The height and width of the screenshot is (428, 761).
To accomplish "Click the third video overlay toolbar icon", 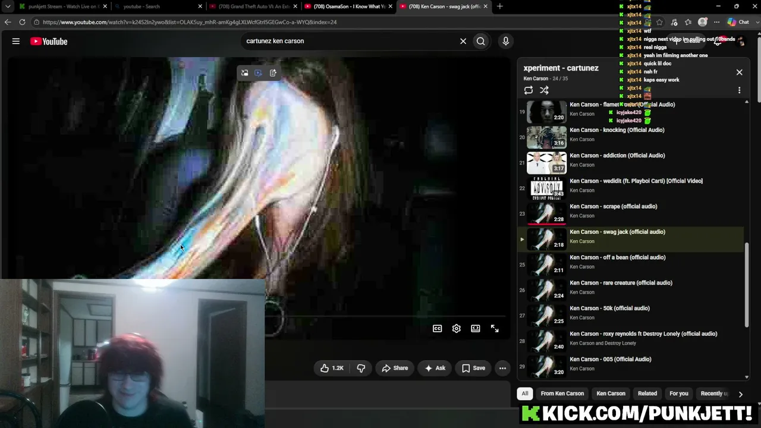I will [x=273, y=73].
